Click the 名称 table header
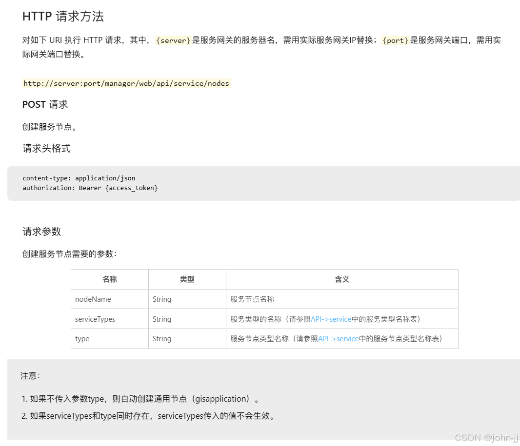This screenshot has width=520, height=446. (x=109, y=279)
